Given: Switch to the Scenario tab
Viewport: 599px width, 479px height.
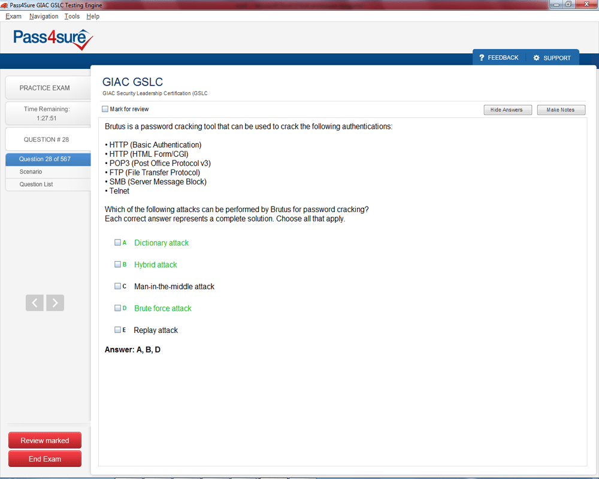Looking at the screenshot, I should (48, 172).
